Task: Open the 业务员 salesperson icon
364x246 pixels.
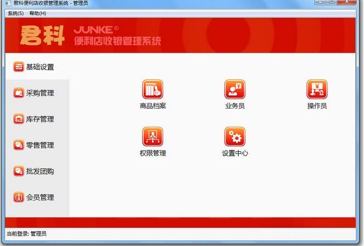Action: tap(234, 89)
